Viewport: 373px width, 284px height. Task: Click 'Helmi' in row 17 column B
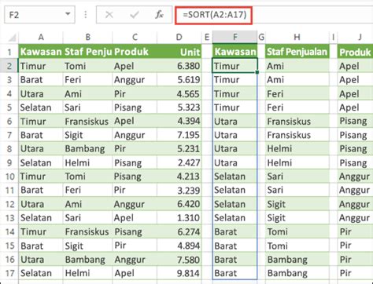click(x=87, y=273)
